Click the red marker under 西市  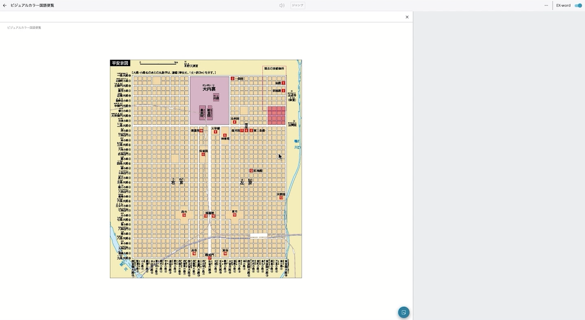click(x=184, y=215)
